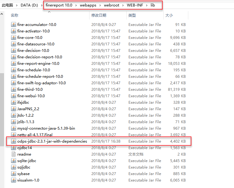
Task: Click the fine-datasource-10.0 jar icon
Action: 14,44
